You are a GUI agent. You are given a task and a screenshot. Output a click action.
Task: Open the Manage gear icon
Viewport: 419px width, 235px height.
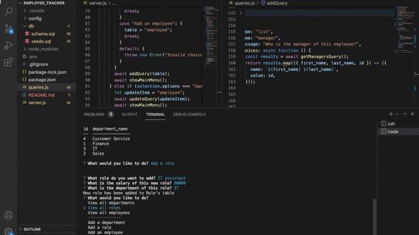tap(9, 232)
